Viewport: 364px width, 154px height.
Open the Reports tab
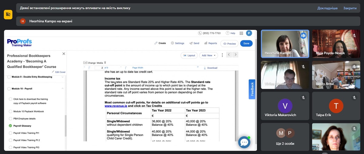(211, 43)
